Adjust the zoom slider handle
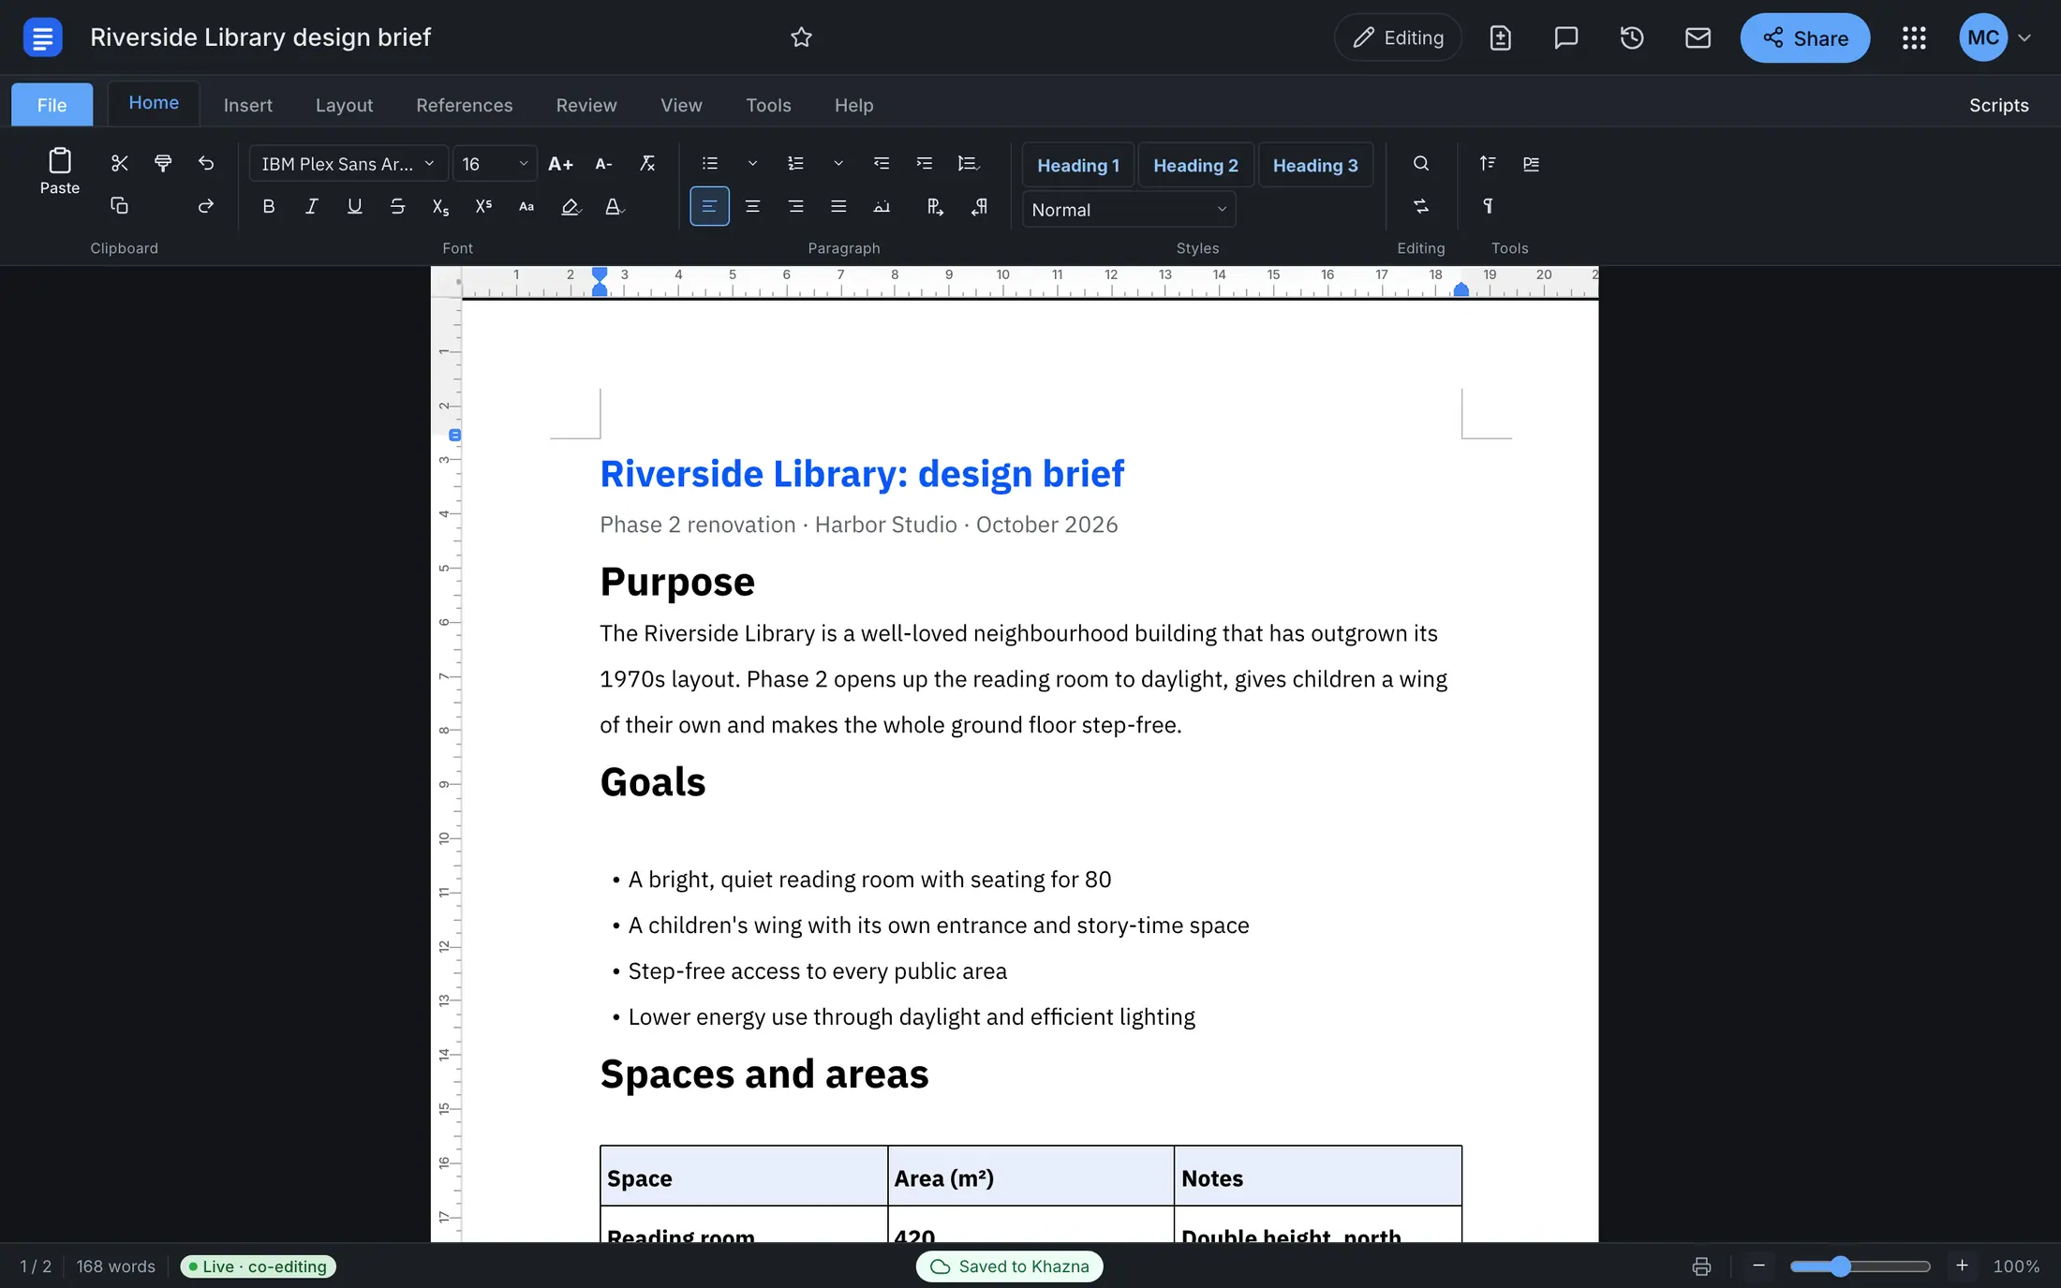The width and height of the screenshot is (2061, 1288). (x=1841, y=1266)
